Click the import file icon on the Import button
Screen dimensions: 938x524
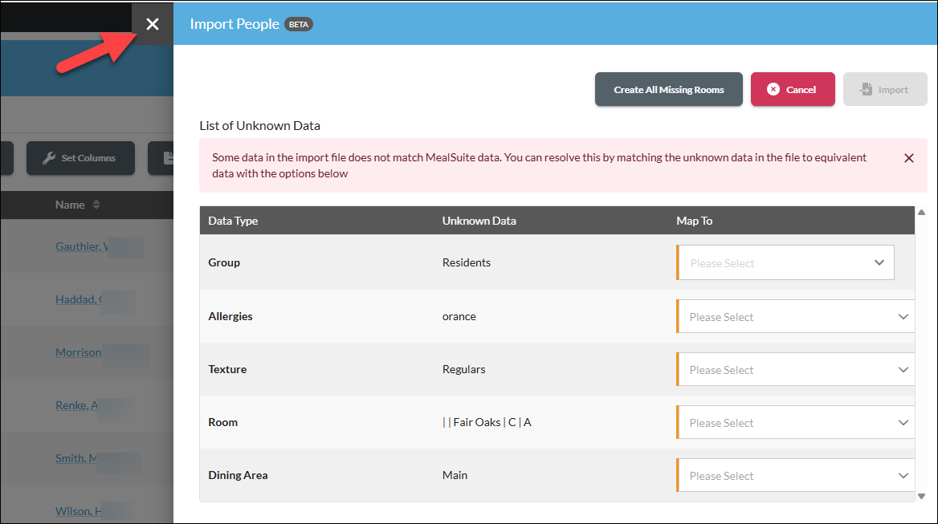pyautogui.click(x=866, y=89)
